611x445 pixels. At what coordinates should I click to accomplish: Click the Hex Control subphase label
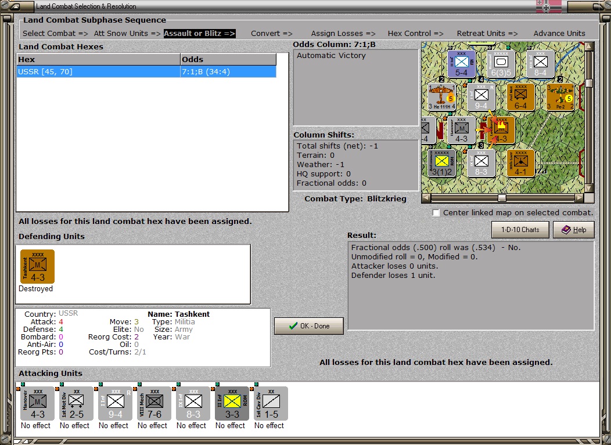[415, 34]
